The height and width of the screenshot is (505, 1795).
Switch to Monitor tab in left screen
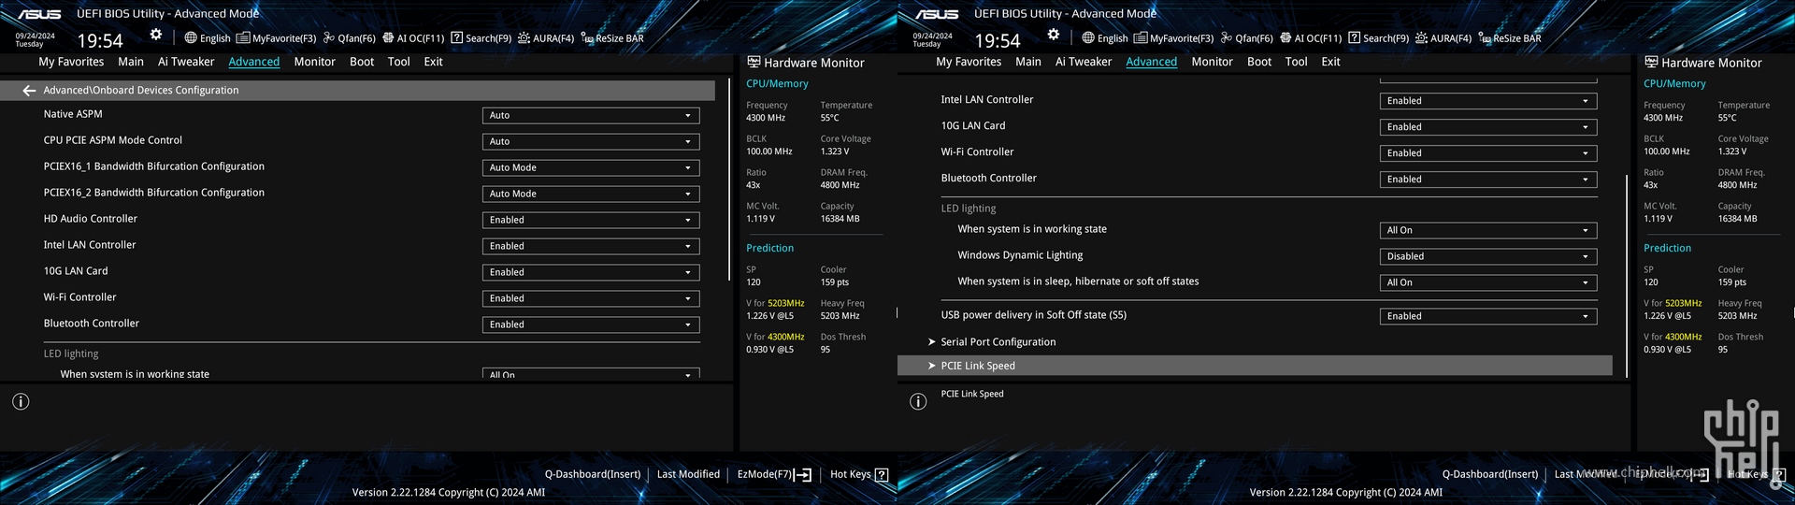click(x=314, y=62)
